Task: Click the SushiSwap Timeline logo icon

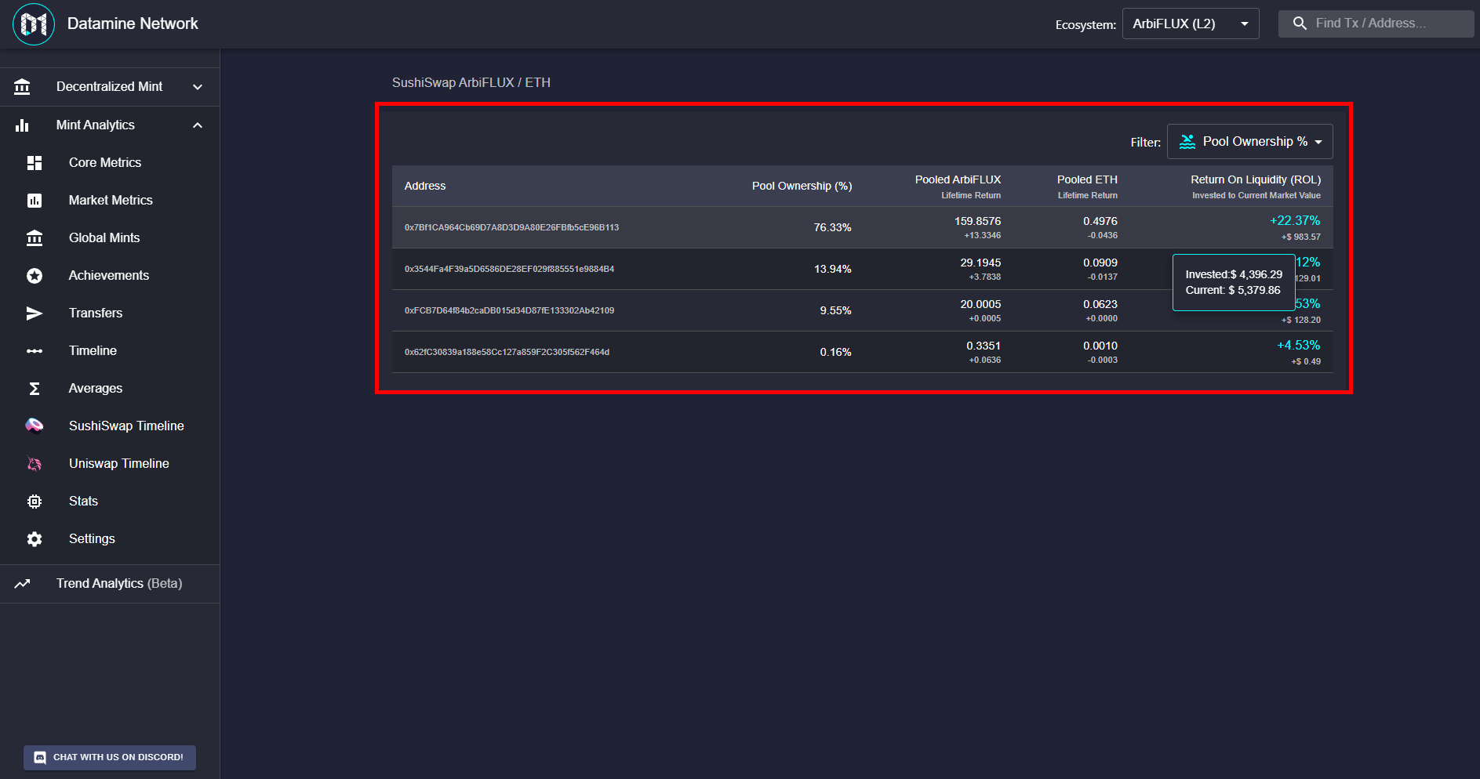Action: click(35, 426)
